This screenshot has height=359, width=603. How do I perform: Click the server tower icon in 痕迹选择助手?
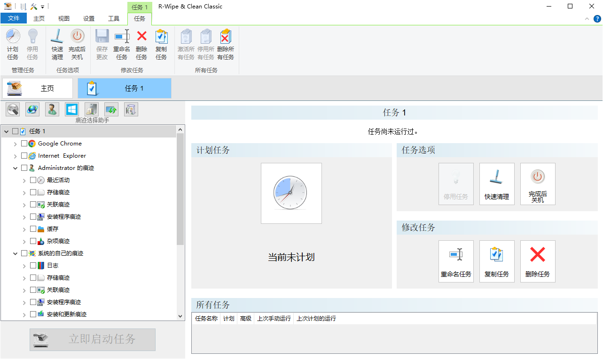(x=92, y=109)
